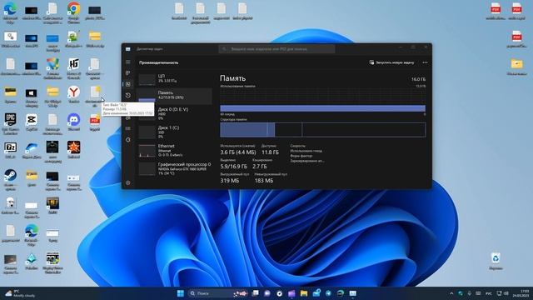Select Google Chrome desktop shortcut
This screenshot has height=300, width=533.
(73, 12)
